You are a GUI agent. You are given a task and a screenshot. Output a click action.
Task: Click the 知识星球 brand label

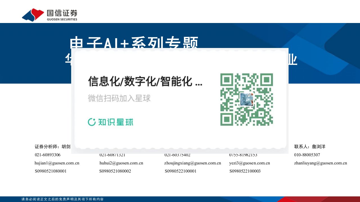(116, 122)
